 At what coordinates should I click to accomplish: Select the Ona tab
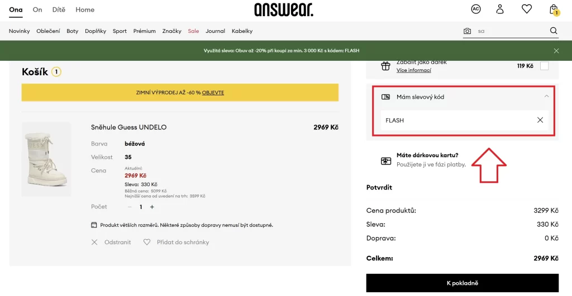(16, 10)
